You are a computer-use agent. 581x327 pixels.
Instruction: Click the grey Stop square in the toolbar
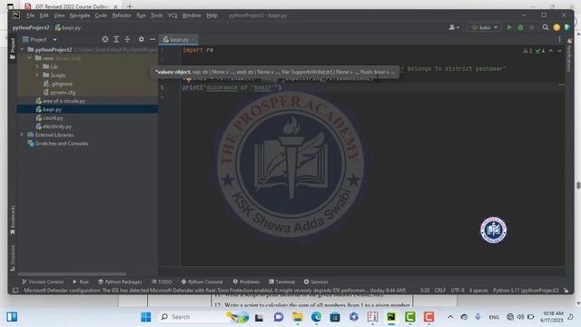(531, 27)
